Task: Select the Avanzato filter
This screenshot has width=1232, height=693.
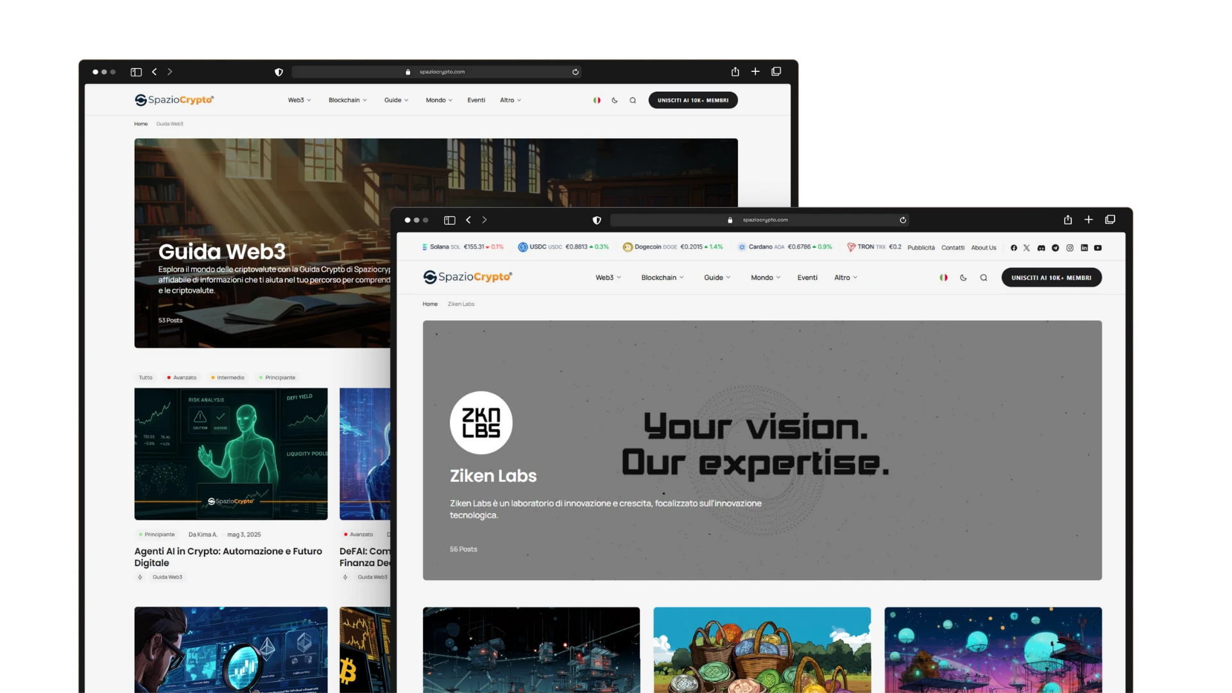Action: pos(182,377)
